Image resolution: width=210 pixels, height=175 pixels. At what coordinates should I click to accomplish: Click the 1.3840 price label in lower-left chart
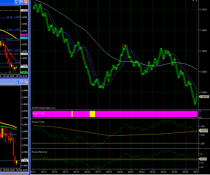pyautogui.click(x=25, y=91)
